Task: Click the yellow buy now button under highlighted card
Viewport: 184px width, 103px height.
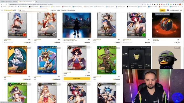Action: pos(77,79)
